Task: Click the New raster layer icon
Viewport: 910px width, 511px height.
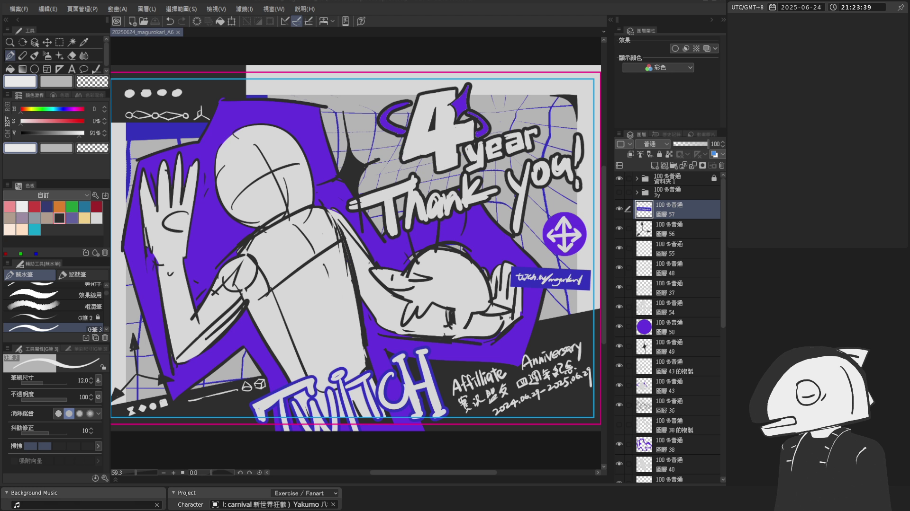Action: tap(655, 166)
